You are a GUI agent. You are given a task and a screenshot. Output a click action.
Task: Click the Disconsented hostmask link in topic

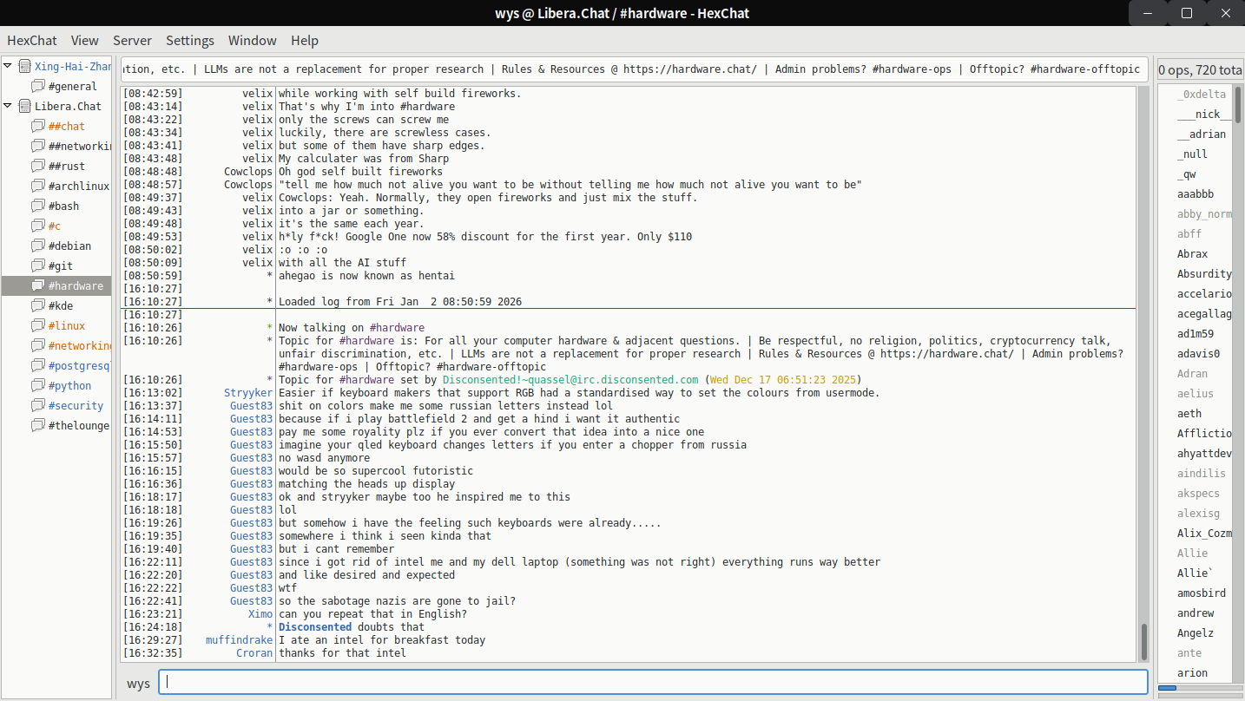[570, 380]
